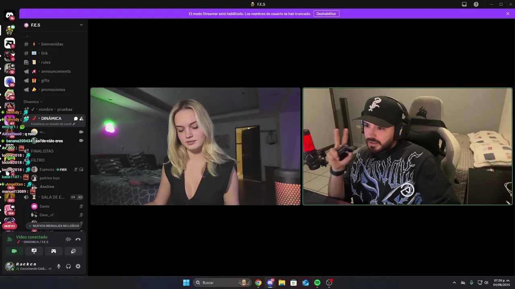Image resolution: width=515 pixels, height=289 pixels.
Task: Click the Buscar taskbar search box
Action: (x=222, y=283)
